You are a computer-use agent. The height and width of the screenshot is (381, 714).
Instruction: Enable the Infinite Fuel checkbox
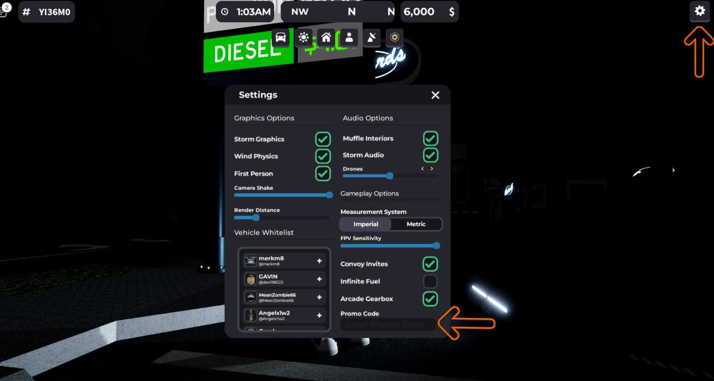pyautogui.click(x=430, y=282)
